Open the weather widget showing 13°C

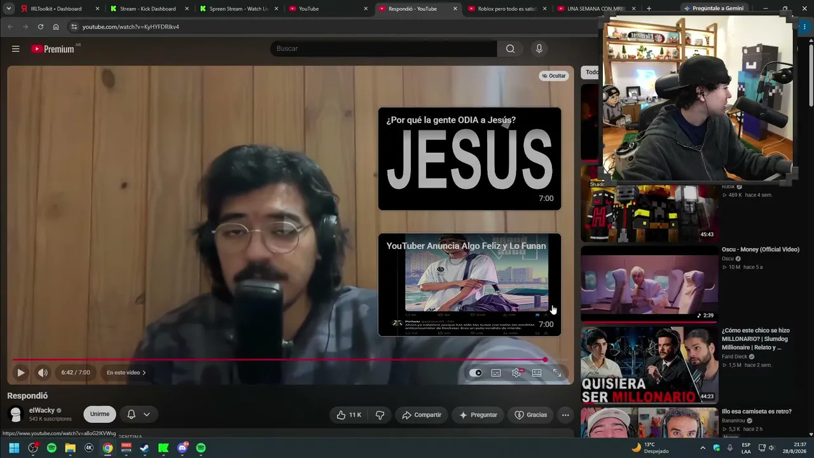649,448
